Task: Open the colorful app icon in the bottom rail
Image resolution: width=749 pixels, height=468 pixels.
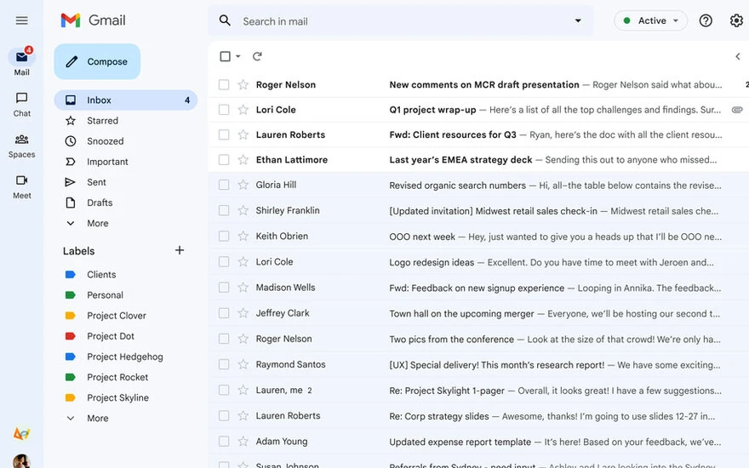Action: tap(21, 434)
